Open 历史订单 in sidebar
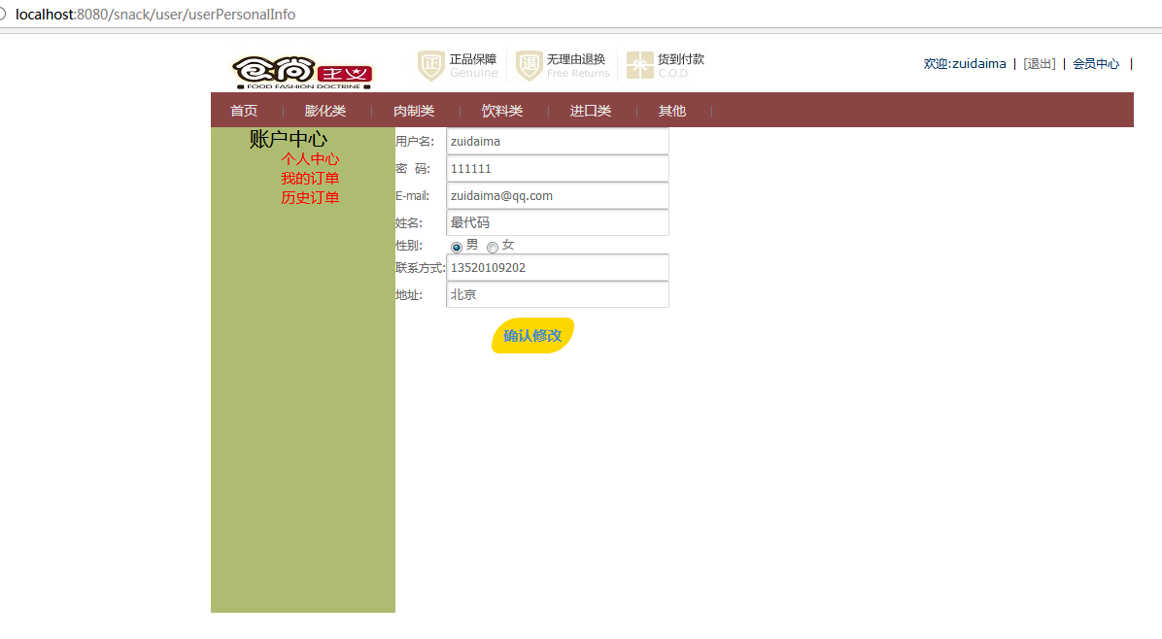This screenshot has width=1162, height=639. pos(310,198)
